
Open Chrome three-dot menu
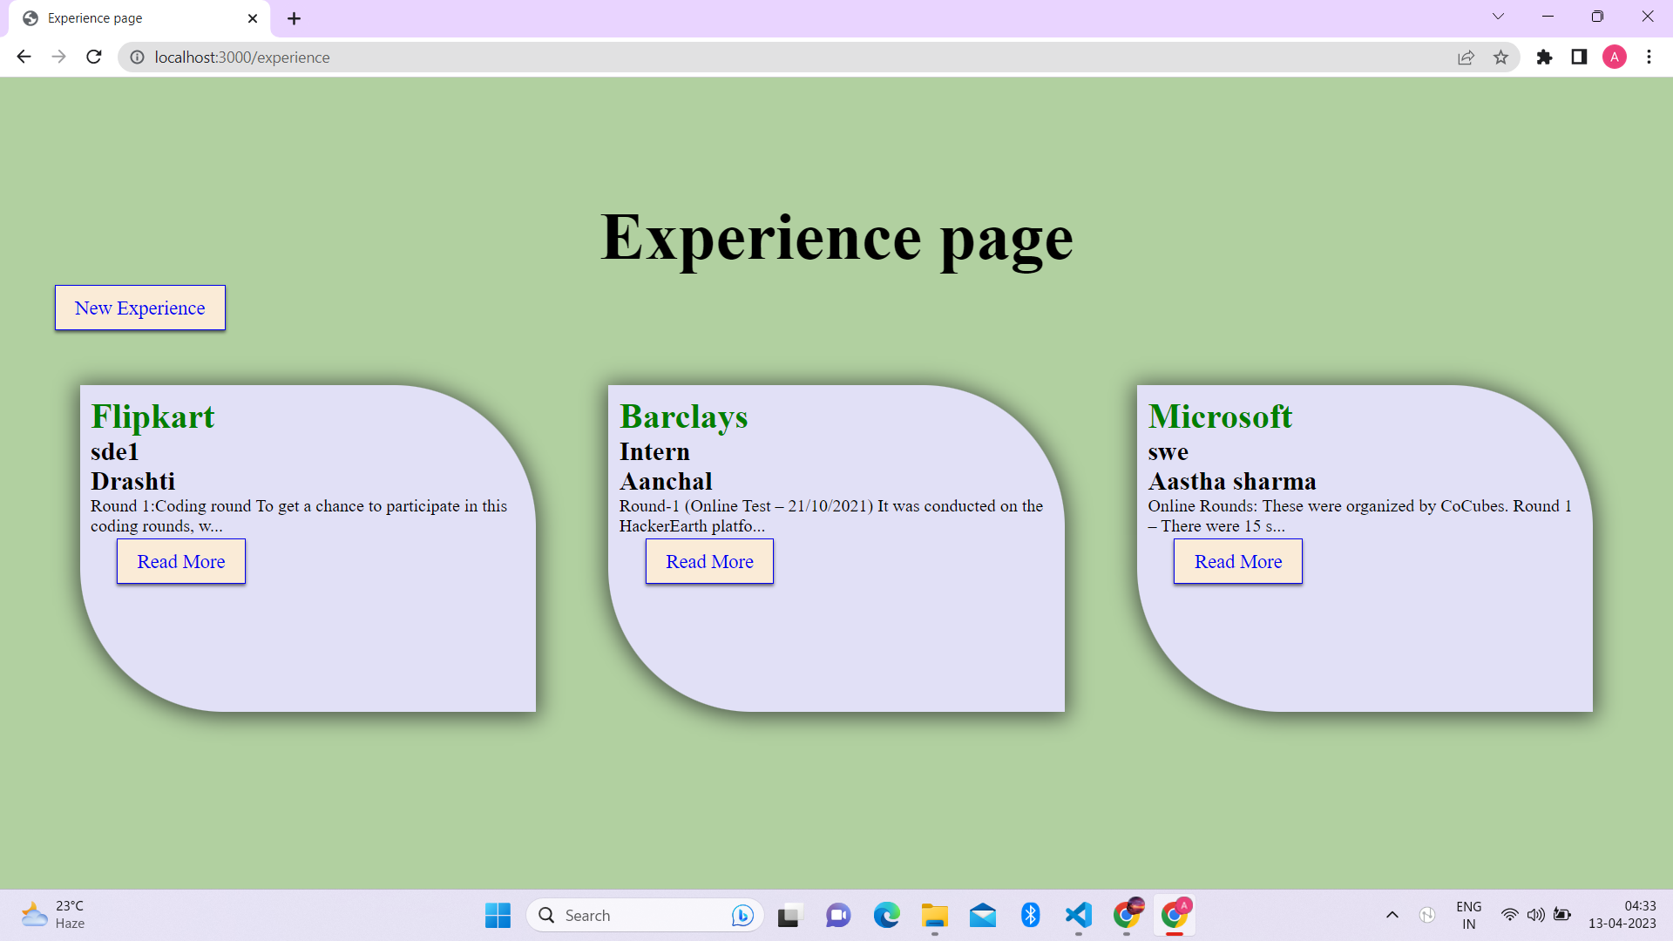(x=1649, y=58)
